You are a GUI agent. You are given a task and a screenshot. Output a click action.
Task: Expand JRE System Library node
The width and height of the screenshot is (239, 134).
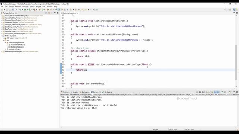tap(3, 38)
